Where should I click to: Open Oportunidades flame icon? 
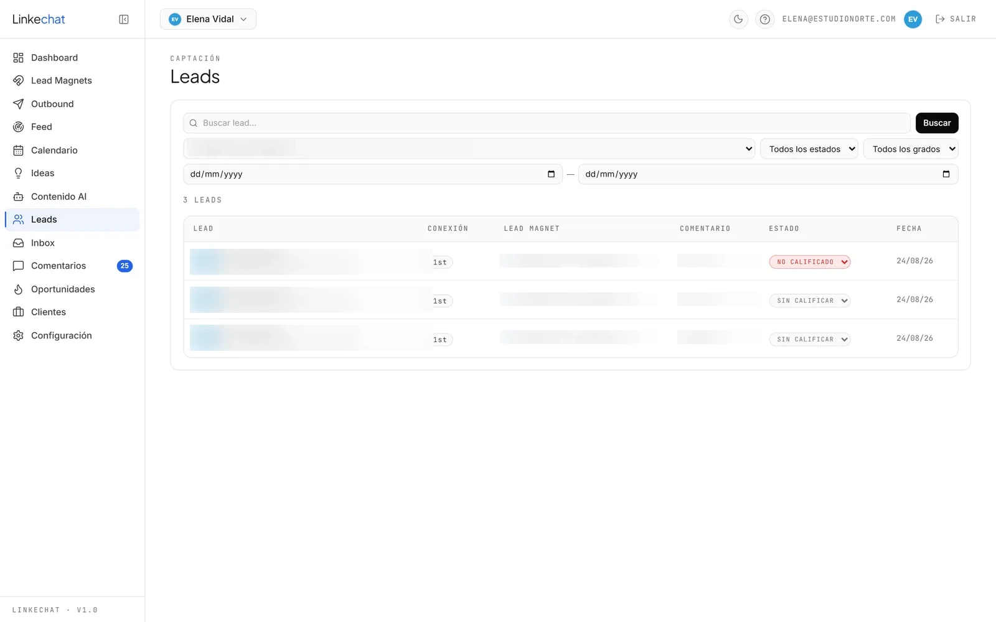pos(18,289)
